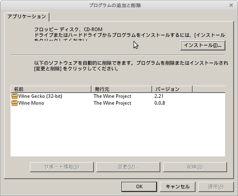Sort list by 名前 column header
The image size is (238, 196).
click(x=51, y=89)
